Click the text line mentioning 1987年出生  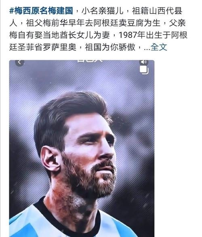coord(98,35)
